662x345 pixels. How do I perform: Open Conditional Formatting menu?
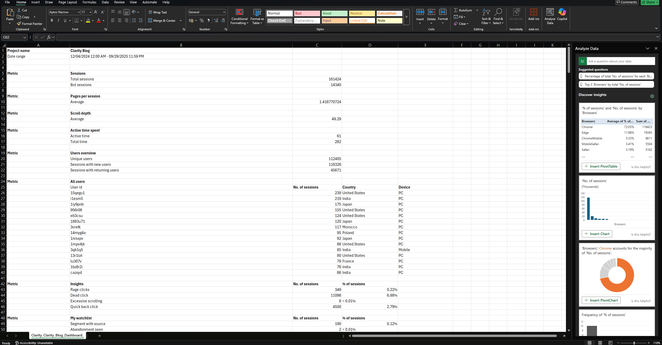[x=239, y=17]
